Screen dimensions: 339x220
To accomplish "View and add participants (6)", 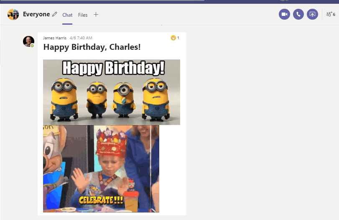I will point(331,14).
